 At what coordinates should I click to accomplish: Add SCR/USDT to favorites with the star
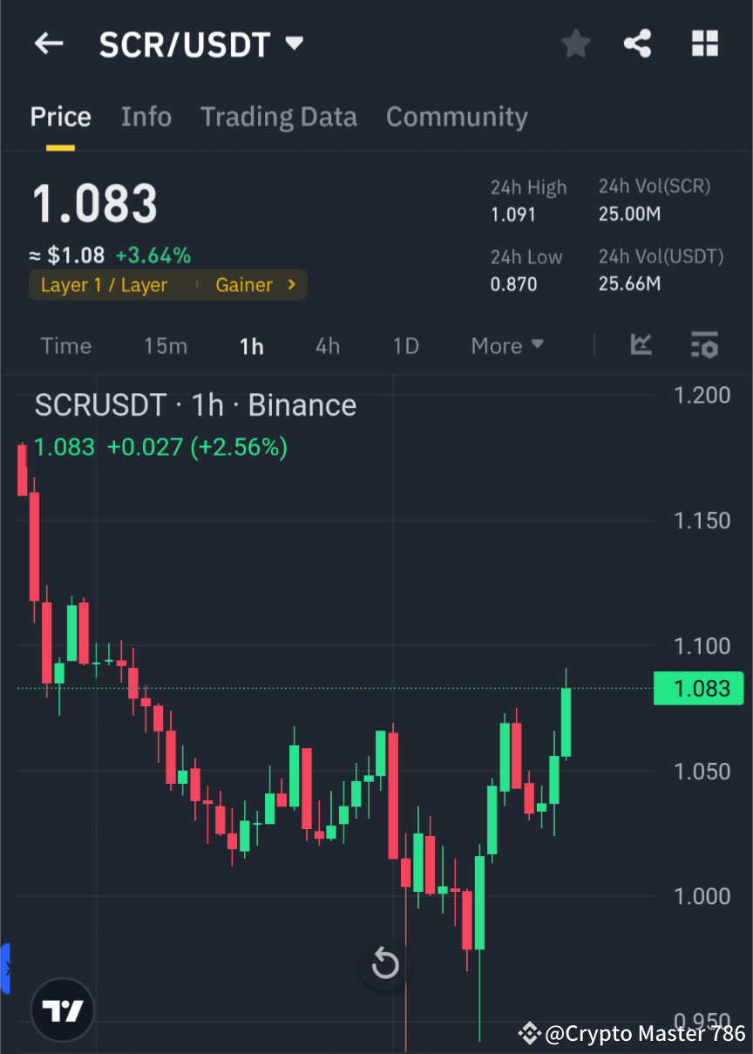[575, 44]
